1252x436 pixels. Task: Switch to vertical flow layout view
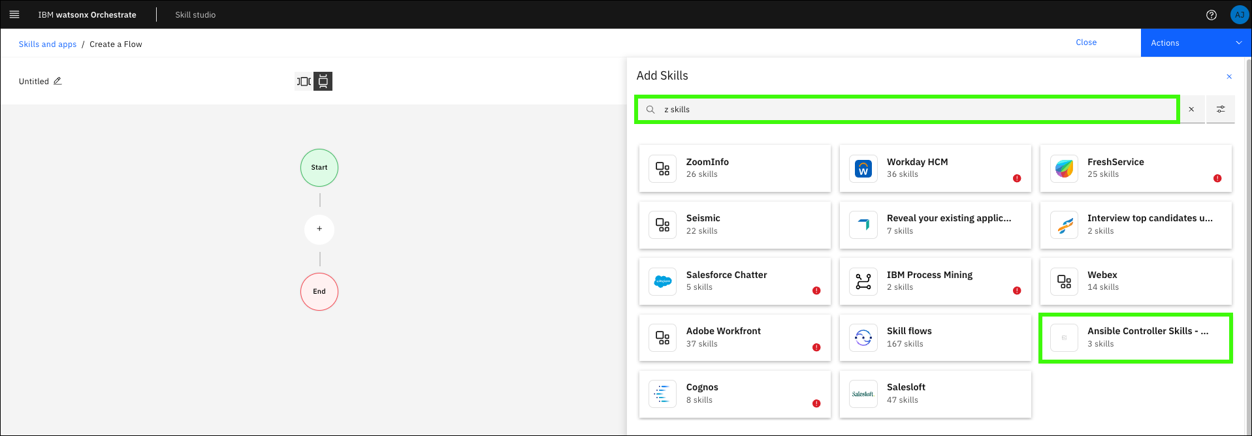coord(323,82)
